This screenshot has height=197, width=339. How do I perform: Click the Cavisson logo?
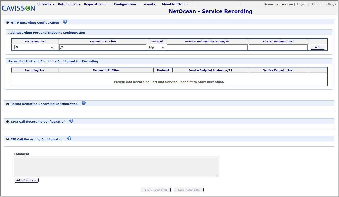click(18, 8)
